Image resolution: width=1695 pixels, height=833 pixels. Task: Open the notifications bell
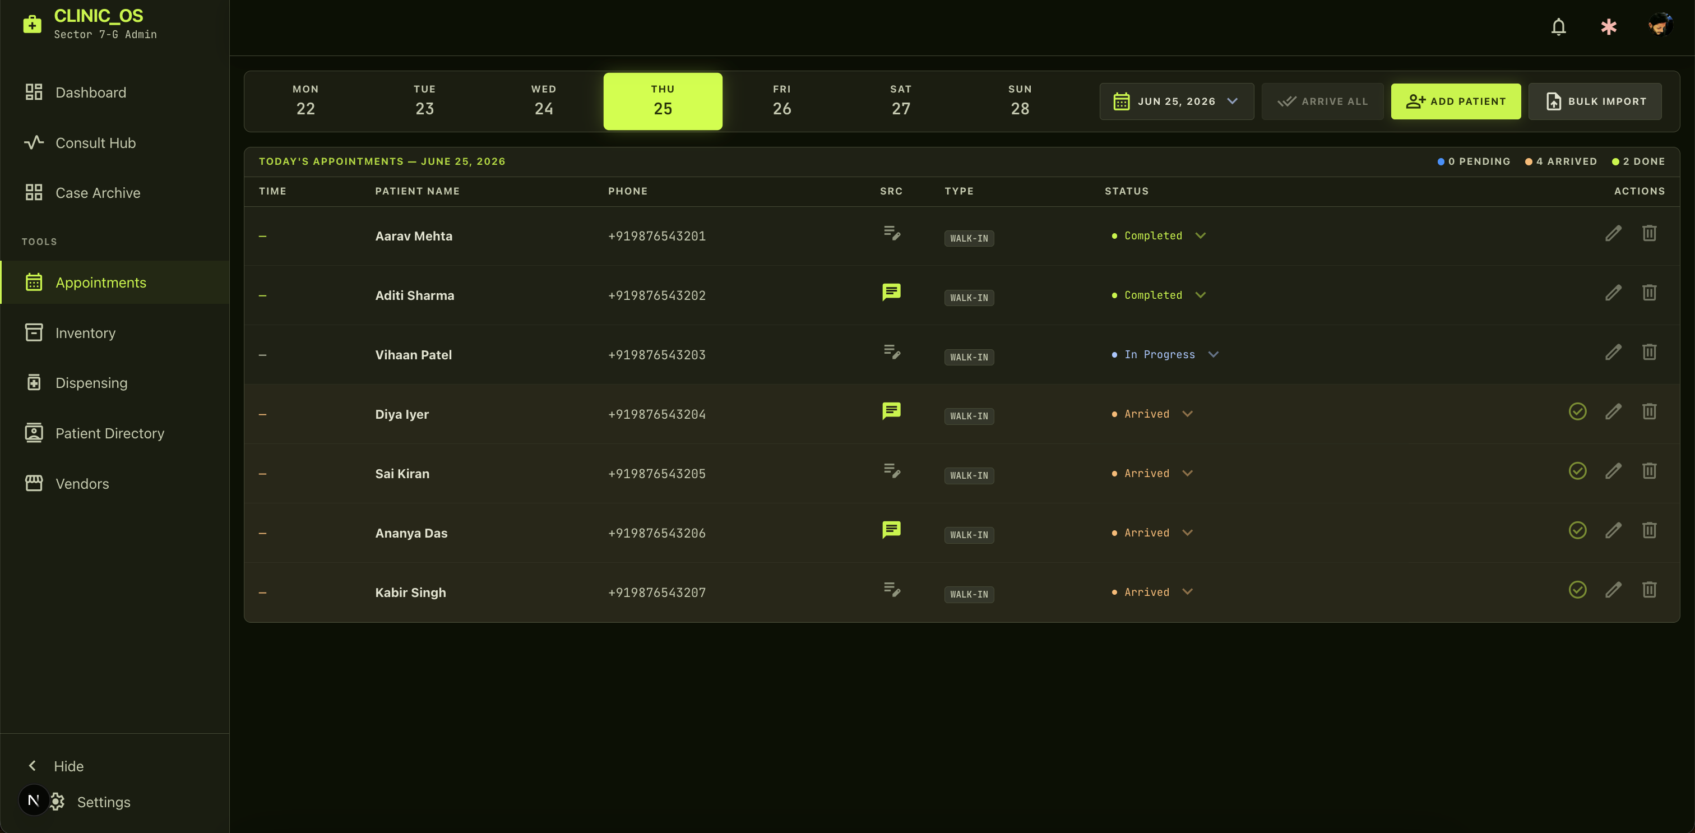click(x=1558, y=27)
